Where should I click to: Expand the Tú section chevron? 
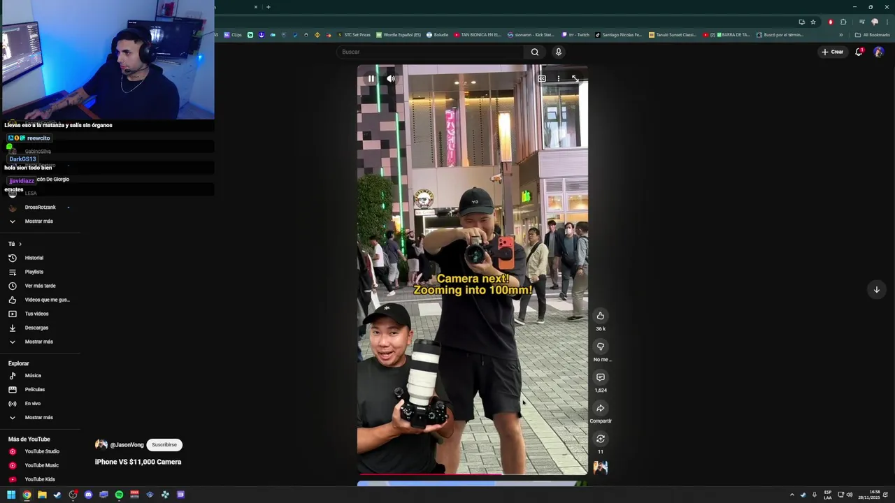[x=20, y=244]
